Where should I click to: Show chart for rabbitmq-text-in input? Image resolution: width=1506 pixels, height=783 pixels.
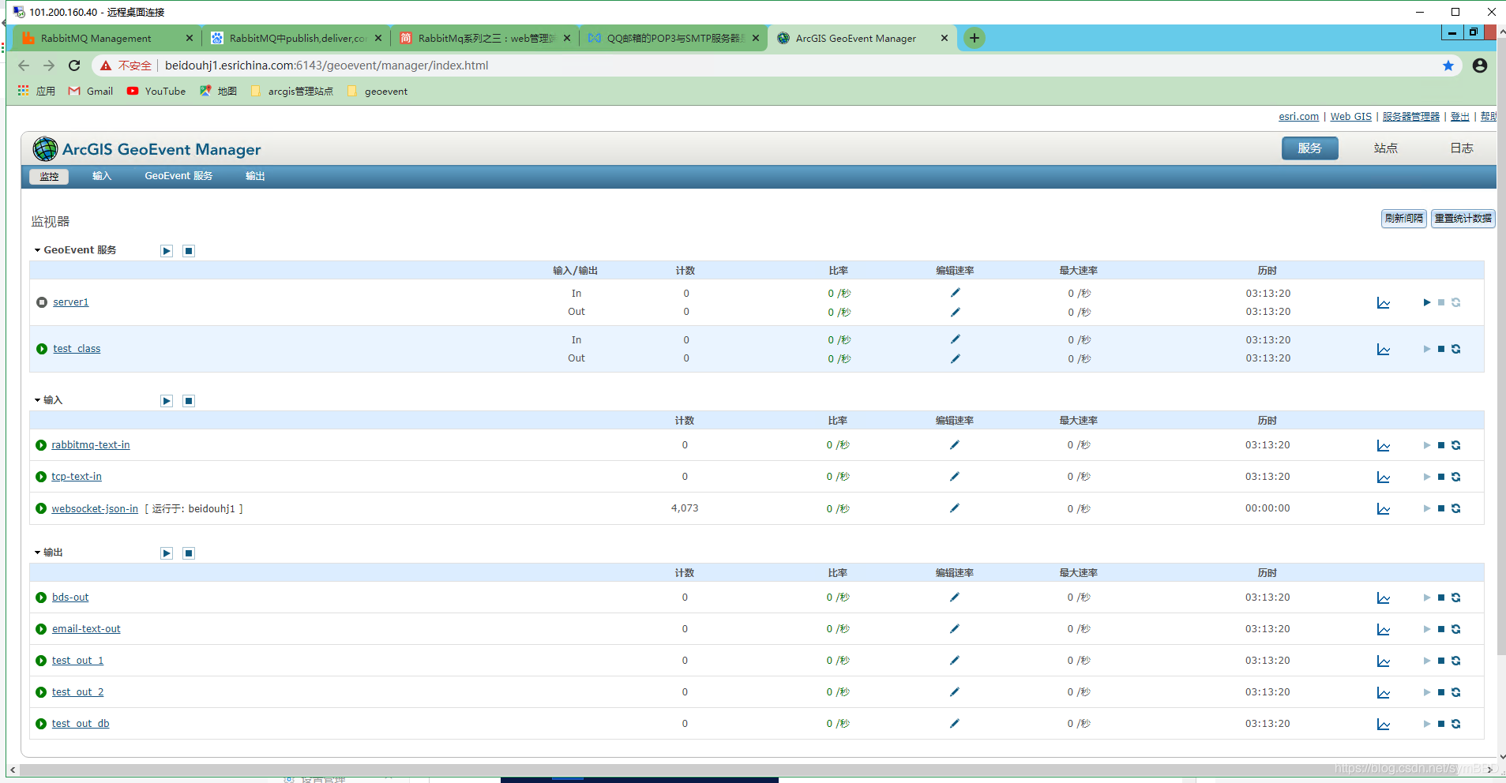pyautogui.click(x=1383, y=446)
